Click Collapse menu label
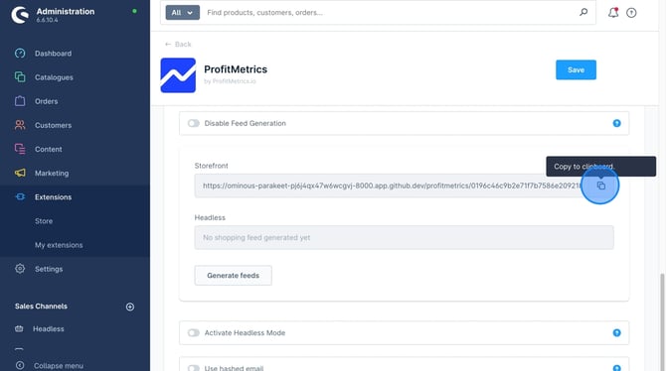Screen dimensions: 666x371 (x=59, y=365)
